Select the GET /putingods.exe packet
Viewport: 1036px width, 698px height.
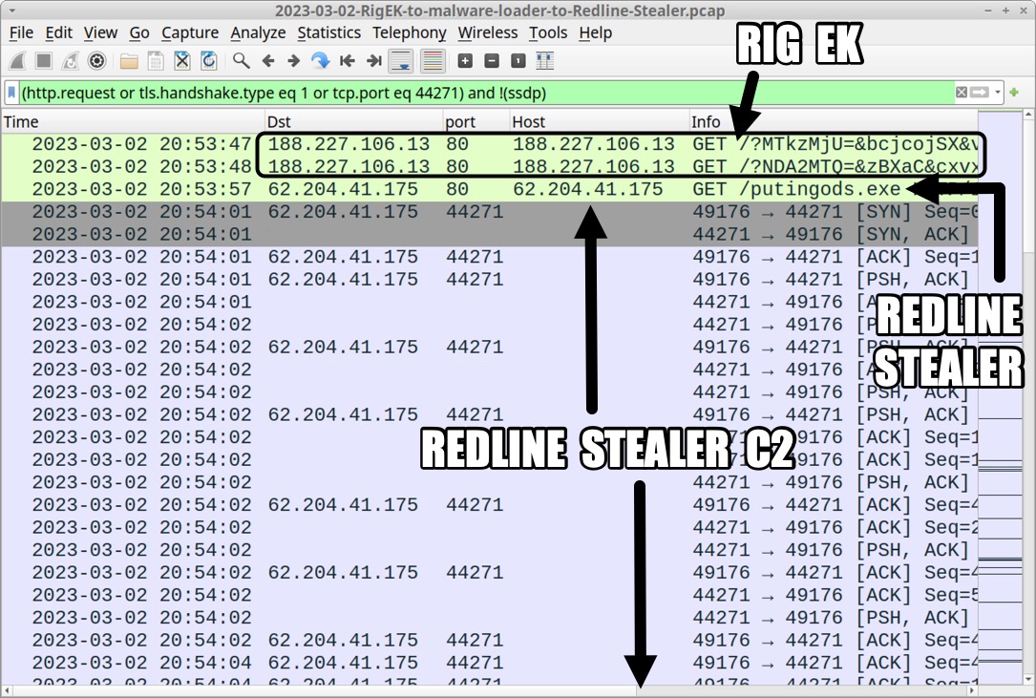click(490, 190)
